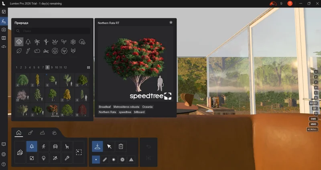Select the rock category icon
The height and width of the screenshot is (170, 321).
coord(37,51)
